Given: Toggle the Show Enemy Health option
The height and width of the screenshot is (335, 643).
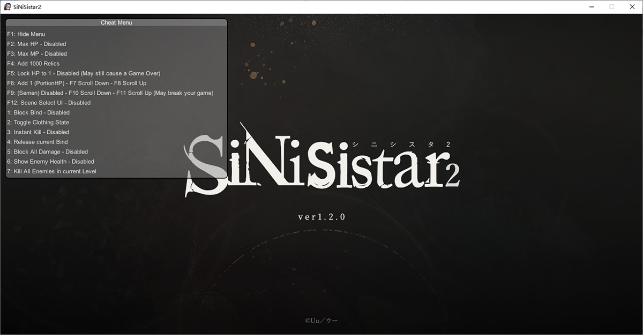Looking at the screenshot, I should point(50,162).
